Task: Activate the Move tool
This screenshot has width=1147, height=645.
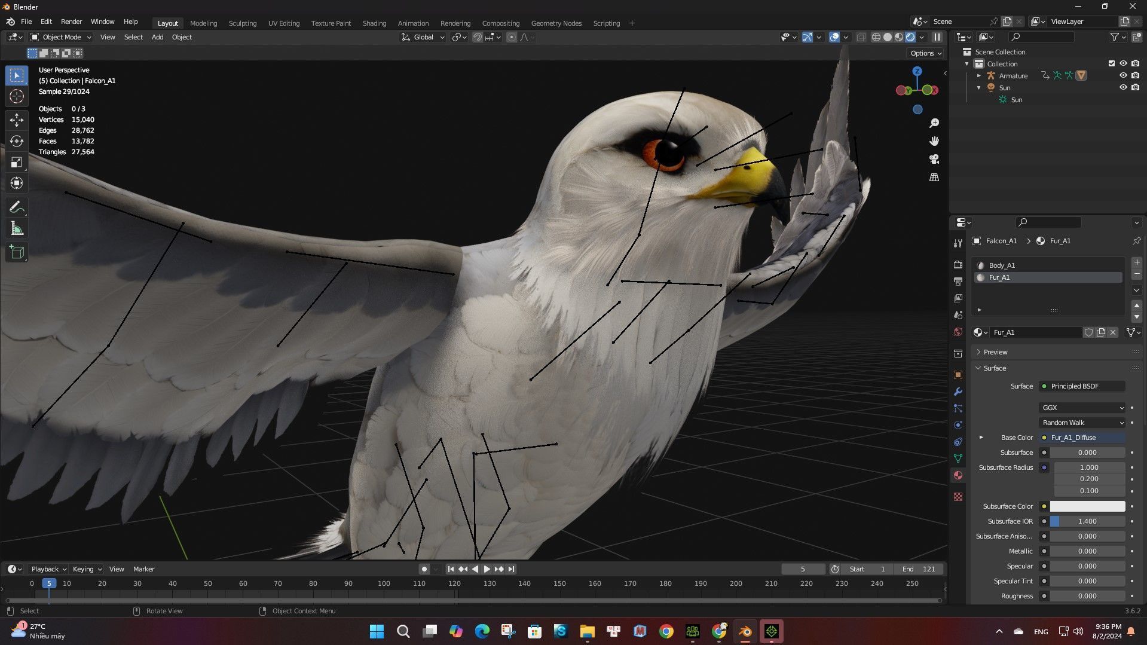Action: (17, 120)
